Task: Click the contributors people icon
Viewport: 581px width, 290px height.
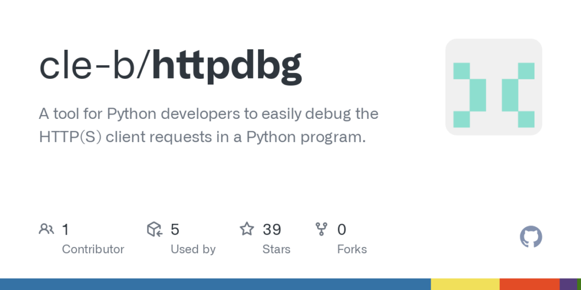Action: coord(47,229)
